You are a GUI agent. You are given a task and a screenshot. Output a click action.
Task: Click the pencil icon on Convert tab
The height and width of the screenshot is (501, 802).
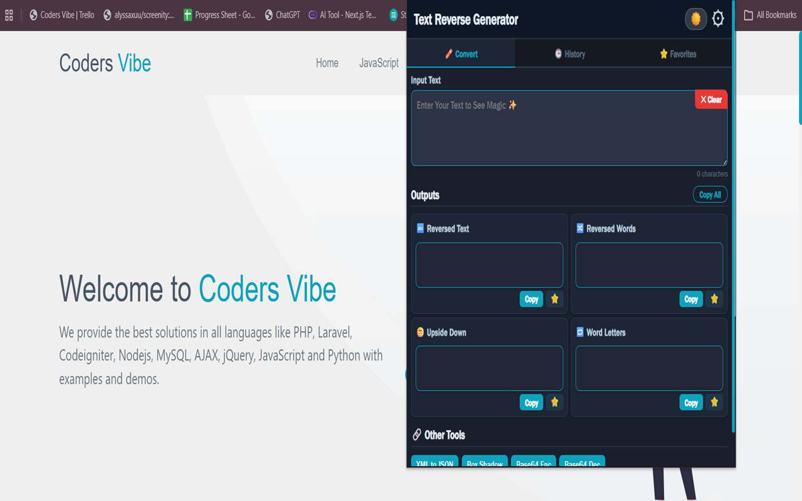tap(449, 54)
